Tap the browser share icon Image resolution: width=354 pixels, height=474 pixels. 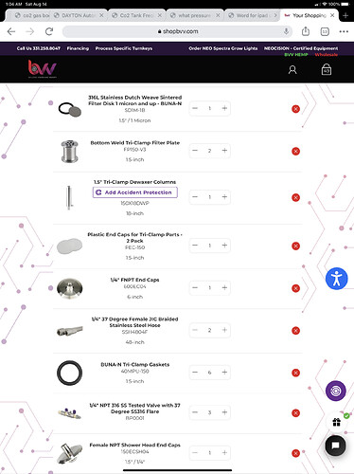coord(306,31)
